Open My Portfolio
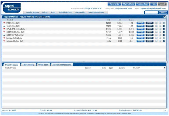This screenshot has height=116, width=169. (128, 4)
